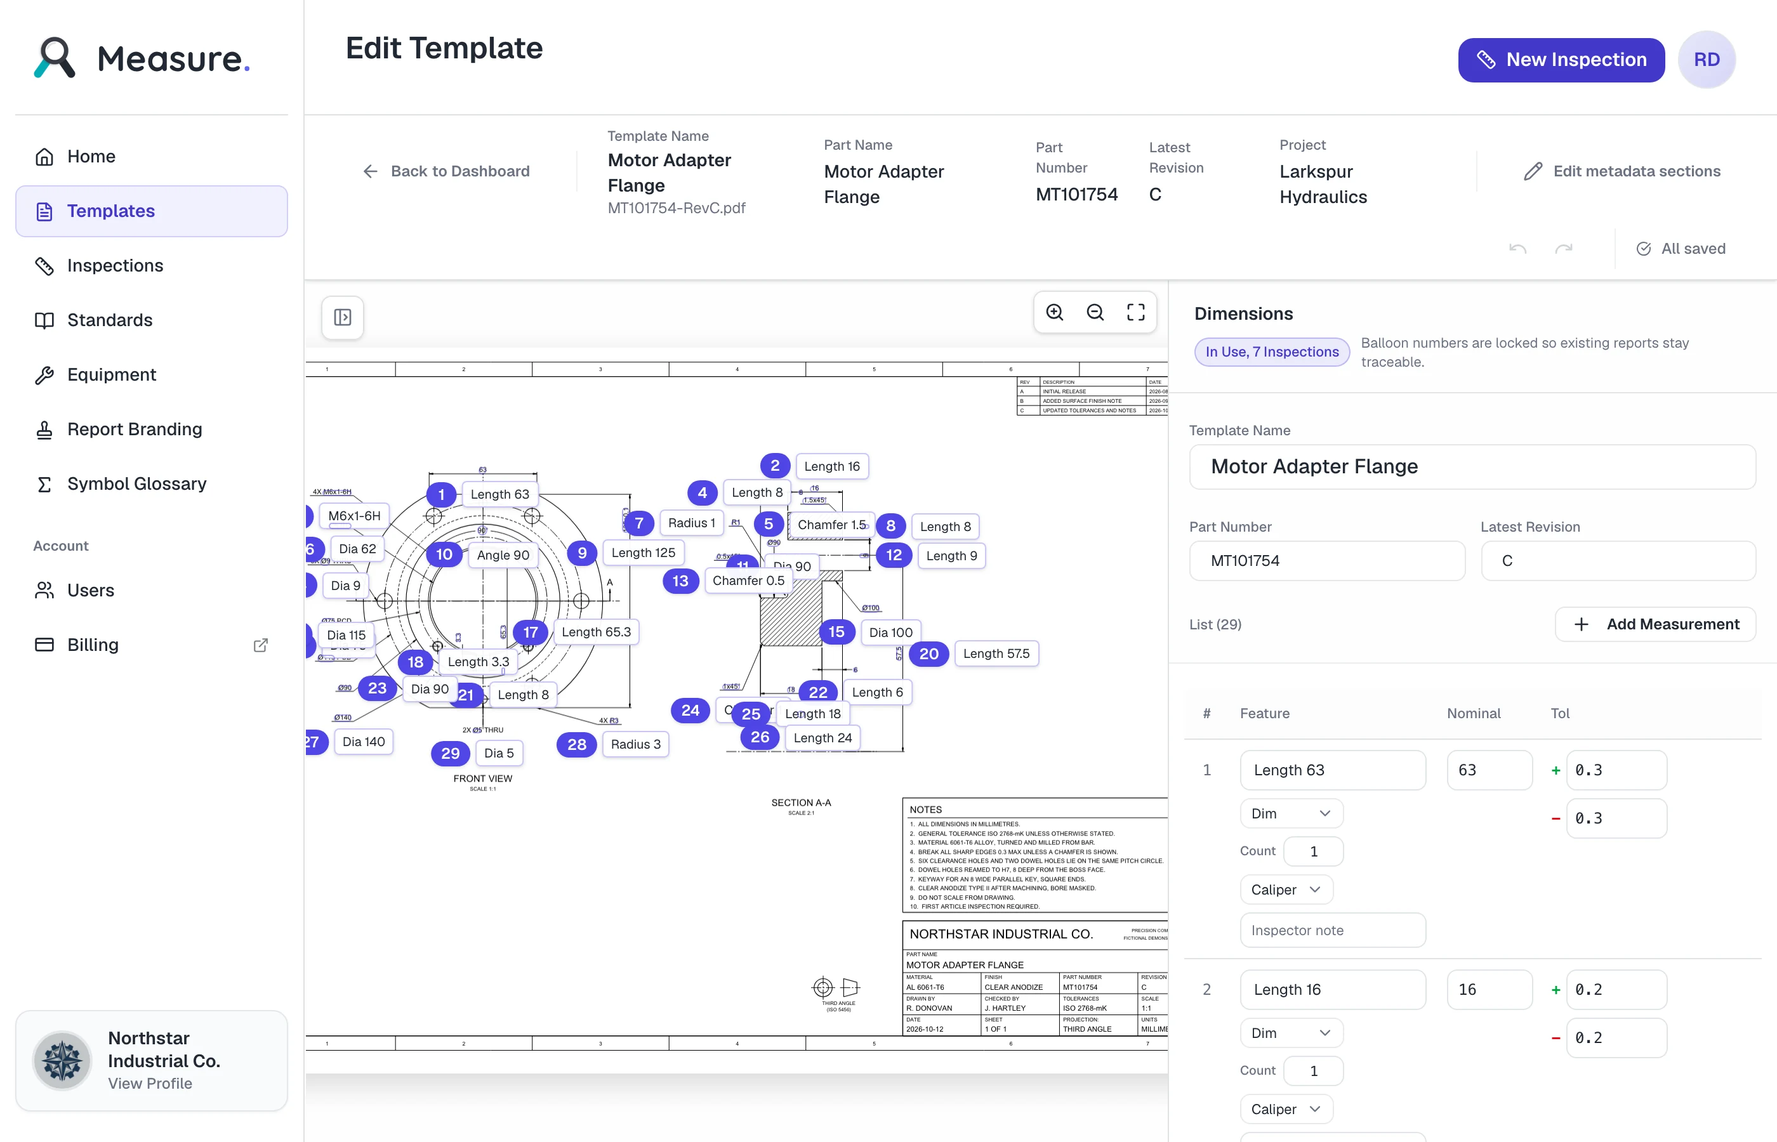Click balloon number 15 on drawing
Viewport: 1777px width, 1142px height.
pos(836,632)
